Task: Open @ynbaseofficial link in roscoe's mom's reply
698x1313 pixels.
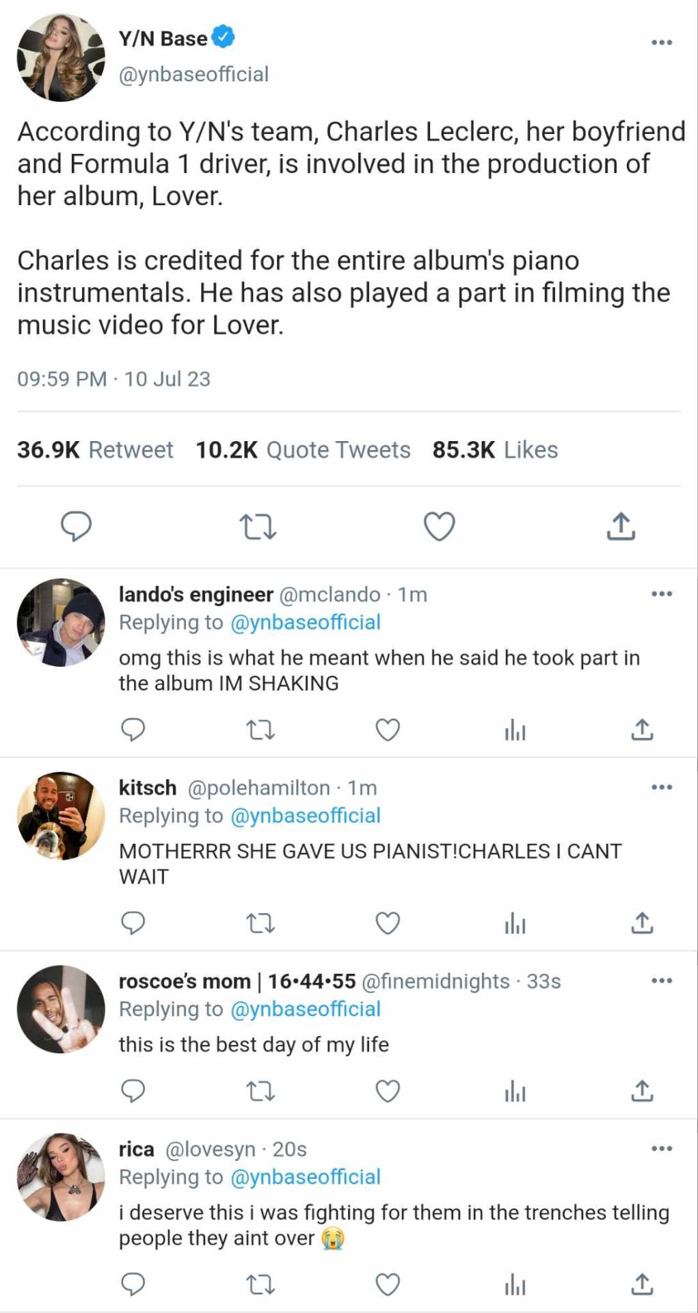Action: [x=306, y=1009]
